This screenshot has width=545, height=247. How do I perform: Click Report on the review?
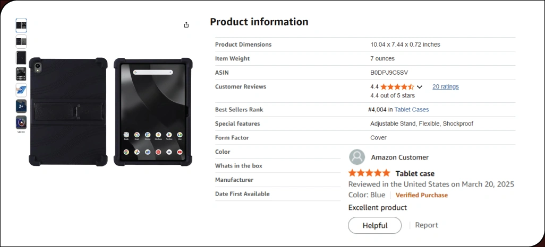pos(427,225)
